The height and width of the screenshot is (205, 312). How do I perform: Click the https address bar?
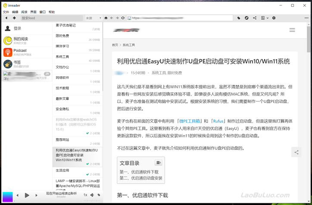click(180, 18)
